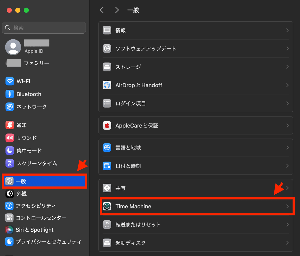Open ストレージ via its chevron

(x=287, y=67)
